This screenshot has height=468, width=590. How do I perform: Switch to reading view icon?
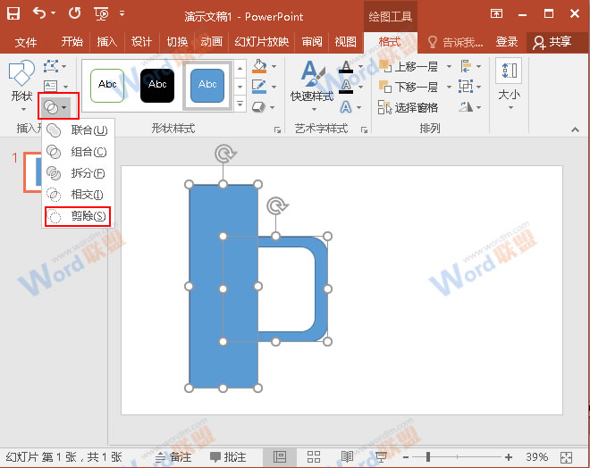[347, 456]
